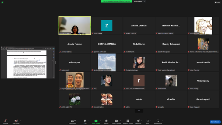Viewport: 222px width, 125px height.
Task: Open the View layout menu
Action: [217, 2]
